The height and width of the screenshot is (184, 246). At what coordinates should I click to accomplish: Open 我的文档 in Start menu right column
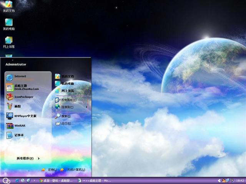(65, 76)
